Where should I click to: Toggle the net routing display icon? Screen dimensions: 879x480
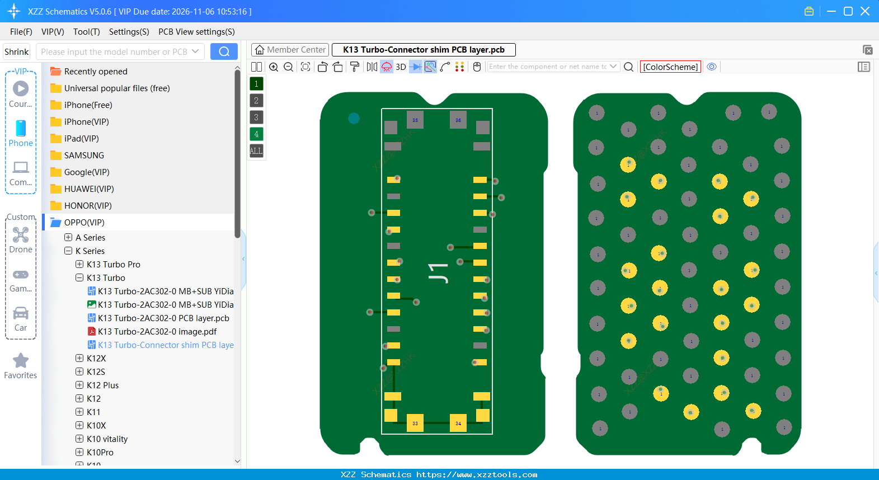tap(430, 67)
